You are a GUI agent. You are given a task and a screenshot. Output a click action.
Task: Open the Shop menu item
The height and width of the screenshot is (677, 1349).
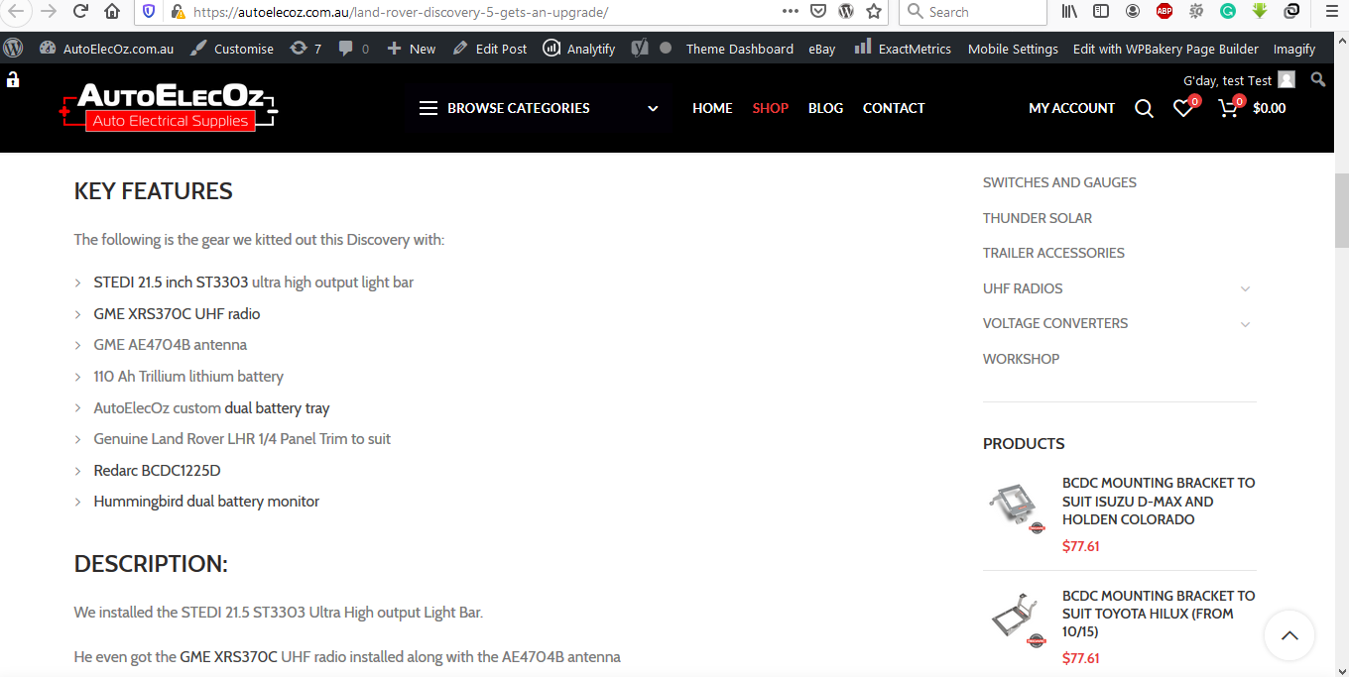point(771,108)
